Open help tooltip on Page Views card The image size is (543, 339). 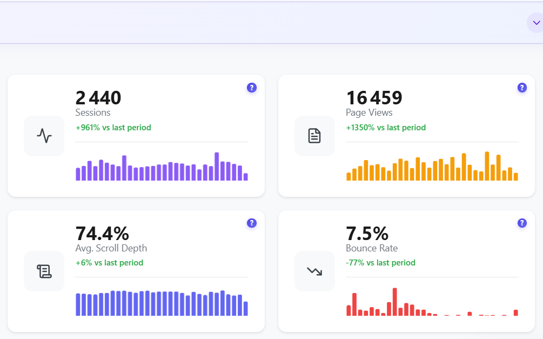coord(522,88)
